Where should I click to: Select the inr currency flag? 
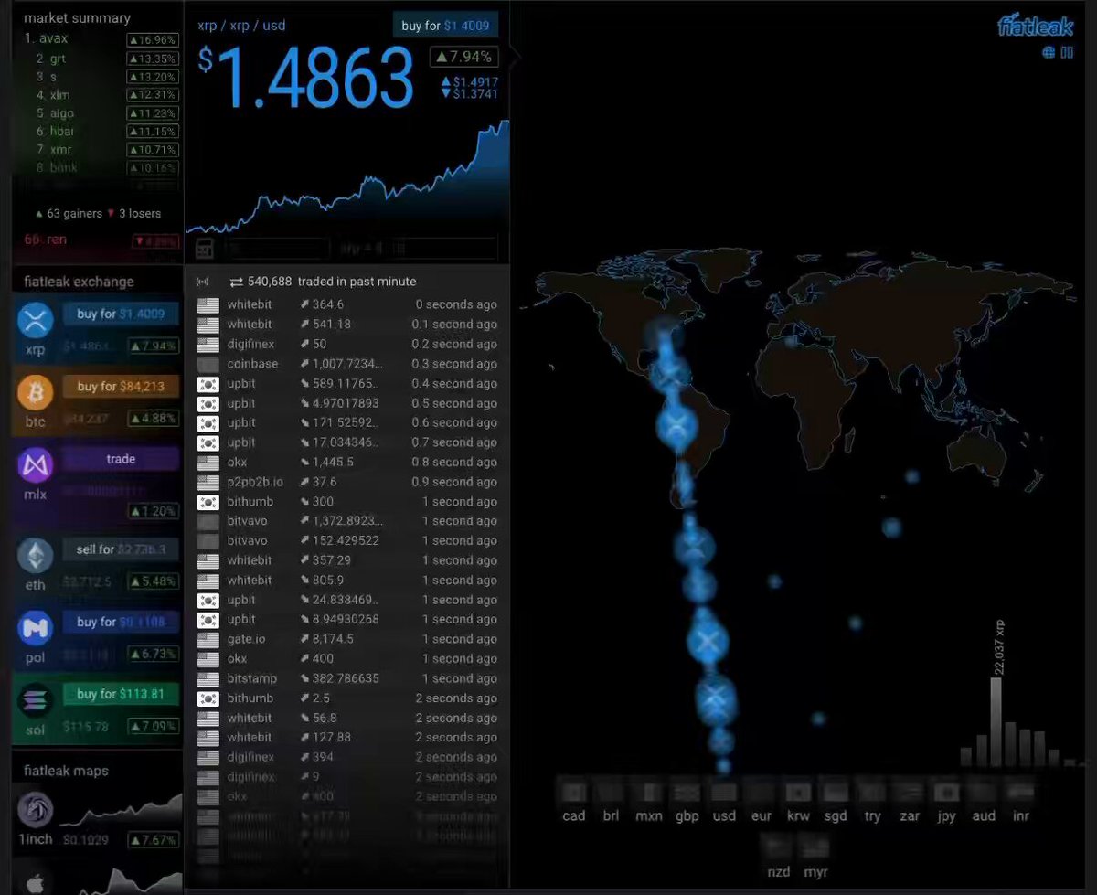coord(1021,792)
